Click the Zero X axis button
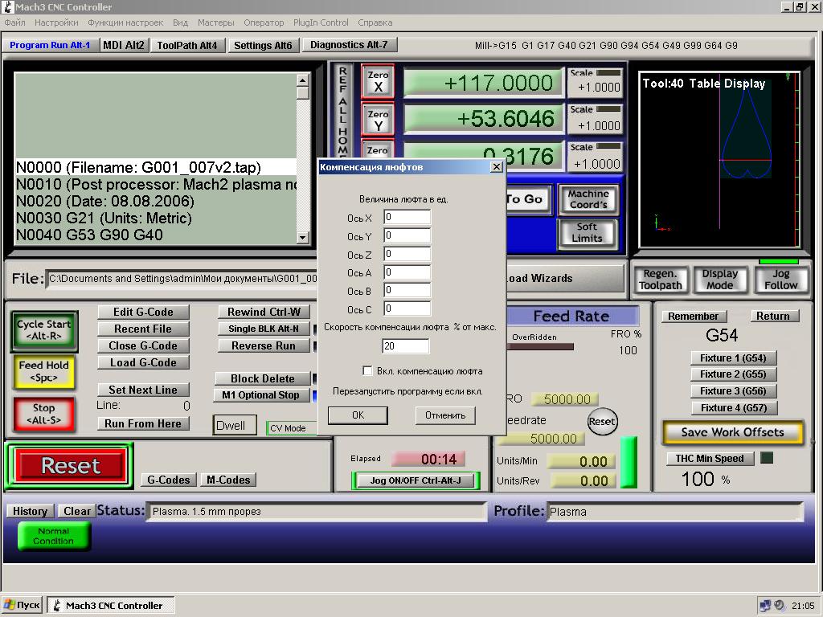Viewport: 823px width, 617px height. [378, 81]
